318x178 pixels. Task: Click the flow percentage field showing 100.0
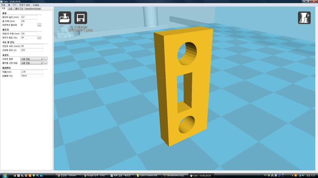point(32,76)
